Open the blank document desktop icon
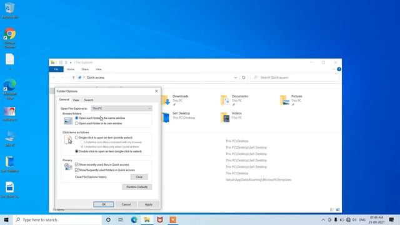This screenshot has width=400, height=225. pyautogui.click(x=10, y=61)
